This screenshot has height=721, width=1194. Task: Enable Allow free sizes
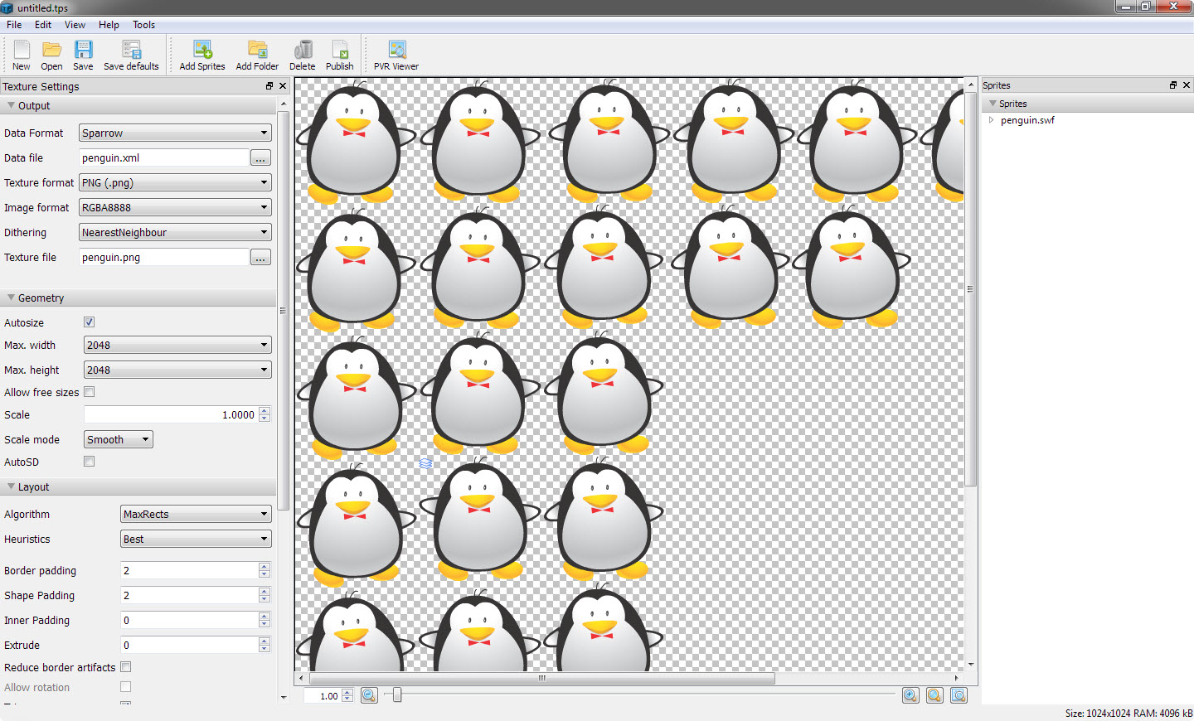pyautogui.click(x=89, y=391)
